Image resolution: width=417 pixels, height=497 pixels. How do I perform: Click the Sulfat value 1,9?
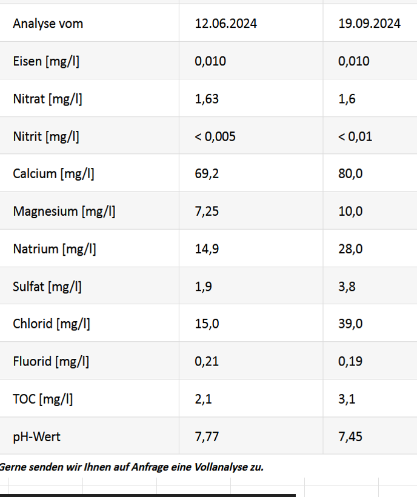(x=203, y=287)
